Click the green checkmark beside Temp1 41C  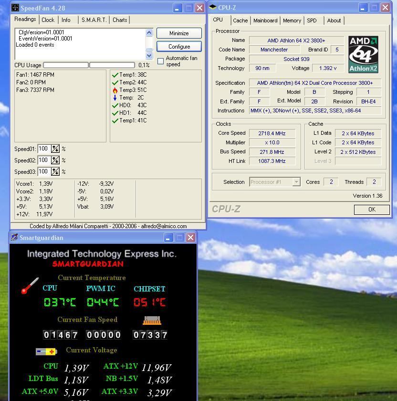coord(115,120)
